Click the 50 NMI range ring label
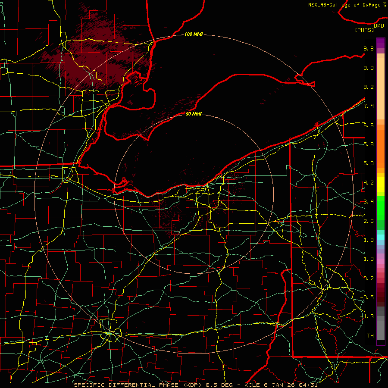This screenshot has width=388, height=388. [x=194, y=114]
